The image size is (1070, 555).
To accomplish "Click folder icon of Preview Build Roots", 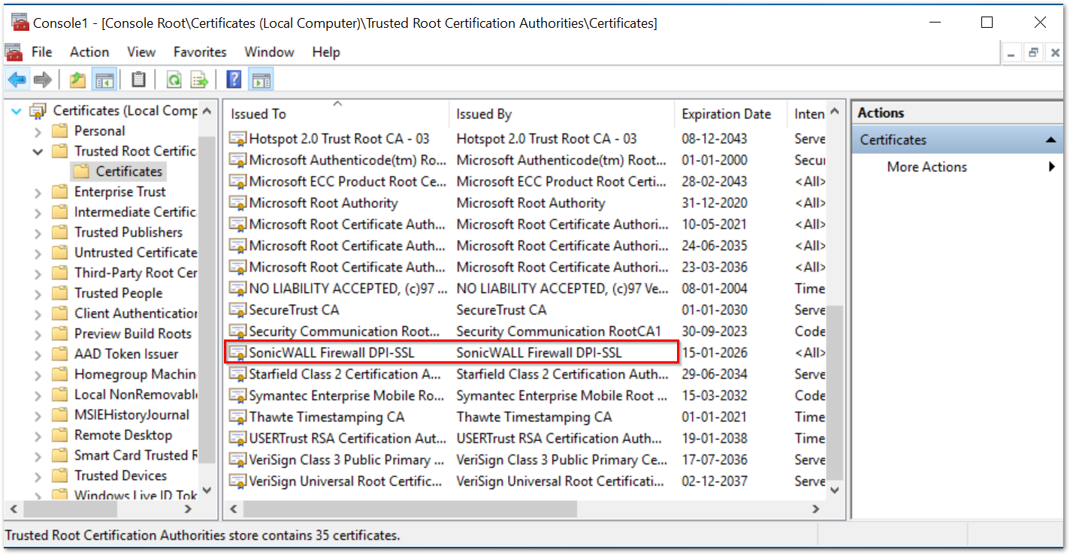I will point(60,333).
